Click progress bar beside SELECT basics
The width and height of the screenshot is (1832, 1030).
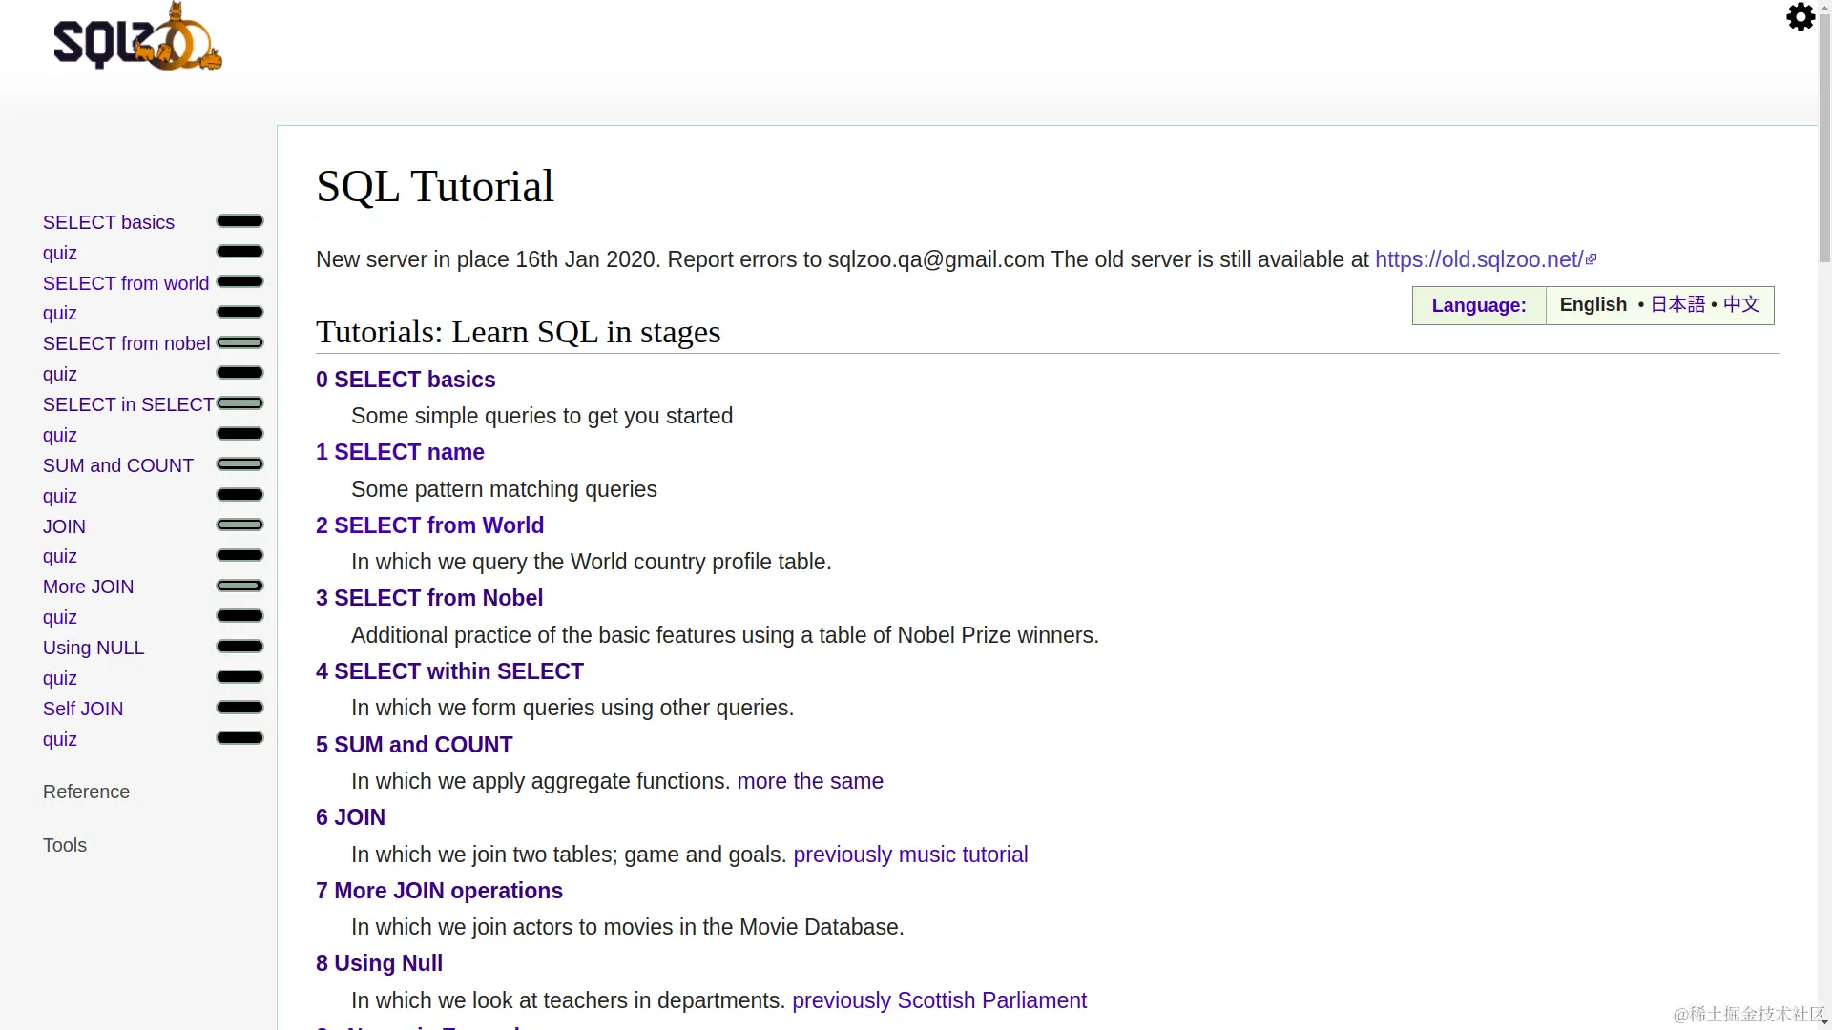click(x=239, y=221)
